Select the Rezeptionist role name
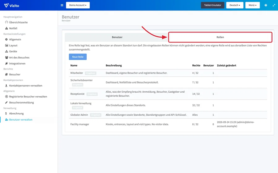This screenshot has height=173, width=278. coord(77,94)
